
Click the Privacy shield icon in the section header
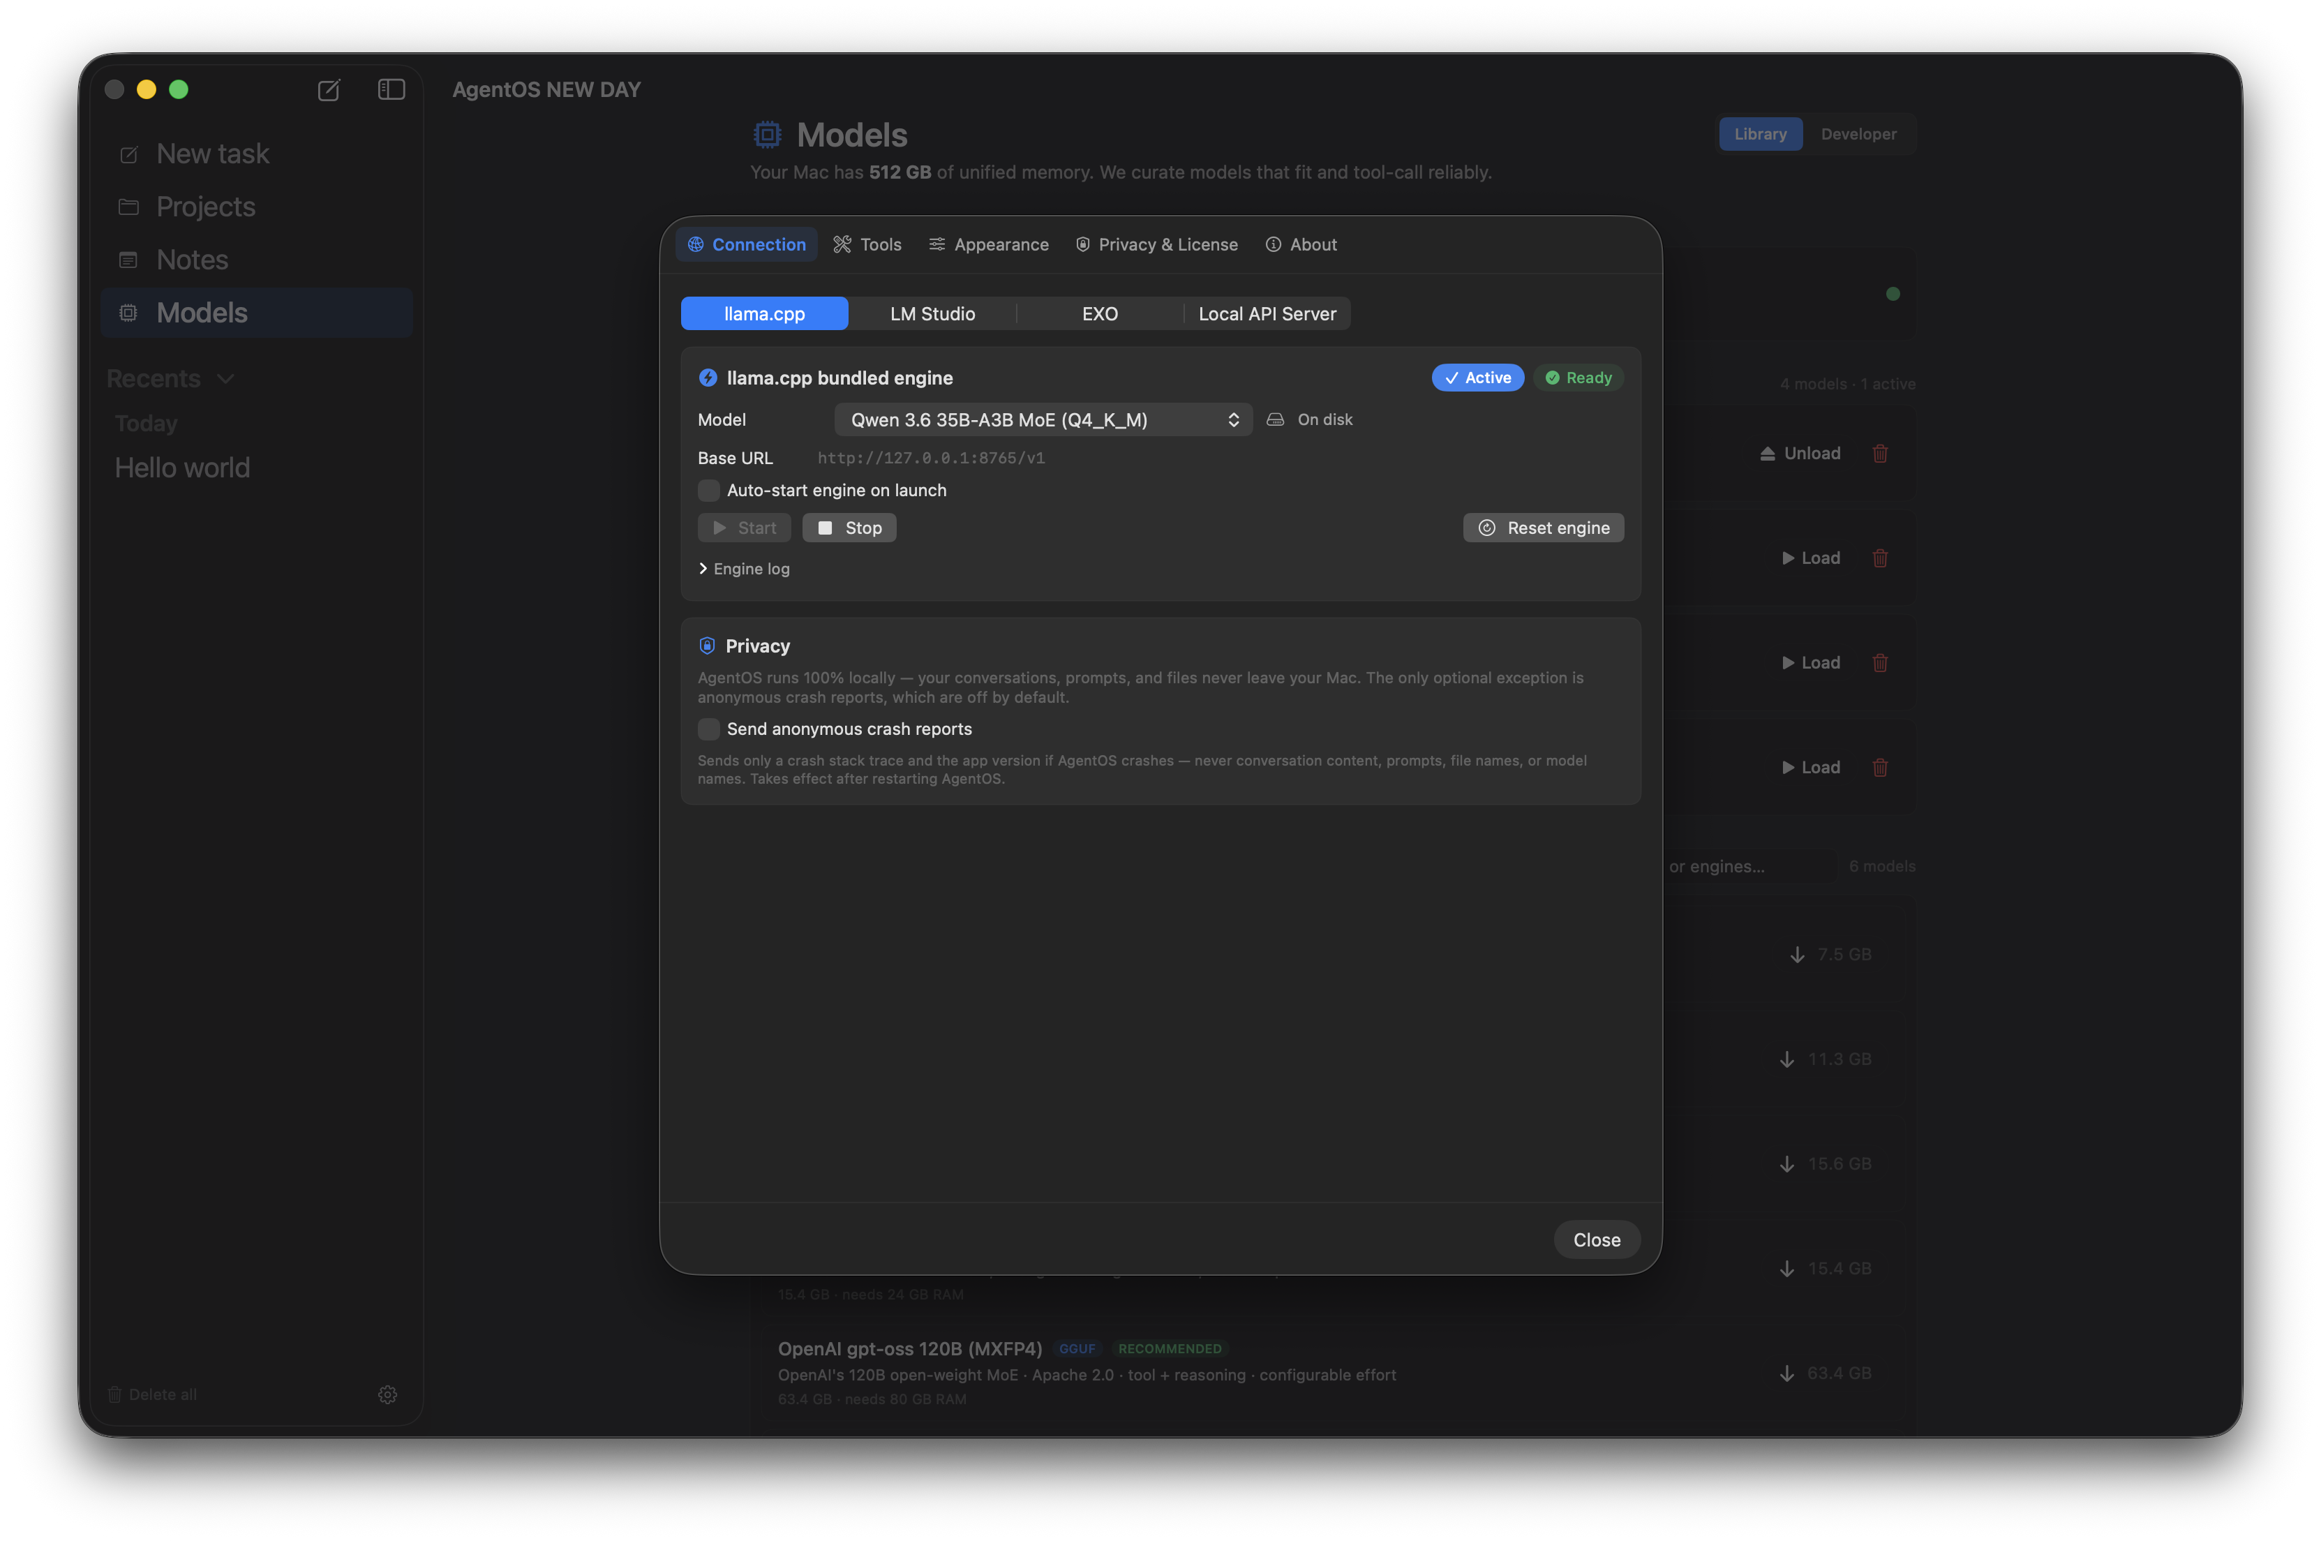pyautogui.click(x=706, y=646)
